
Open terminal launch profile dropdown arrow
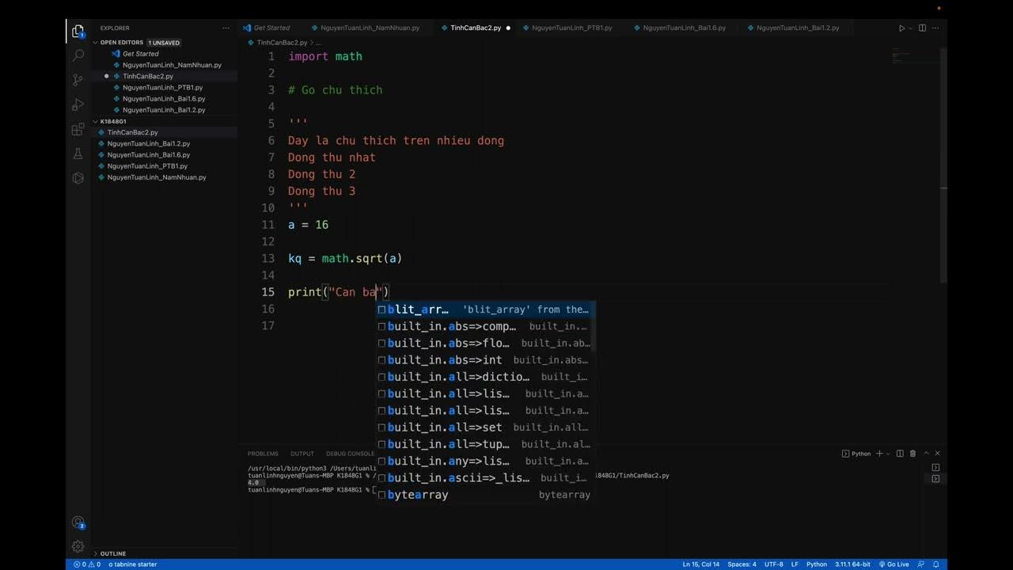888,454
